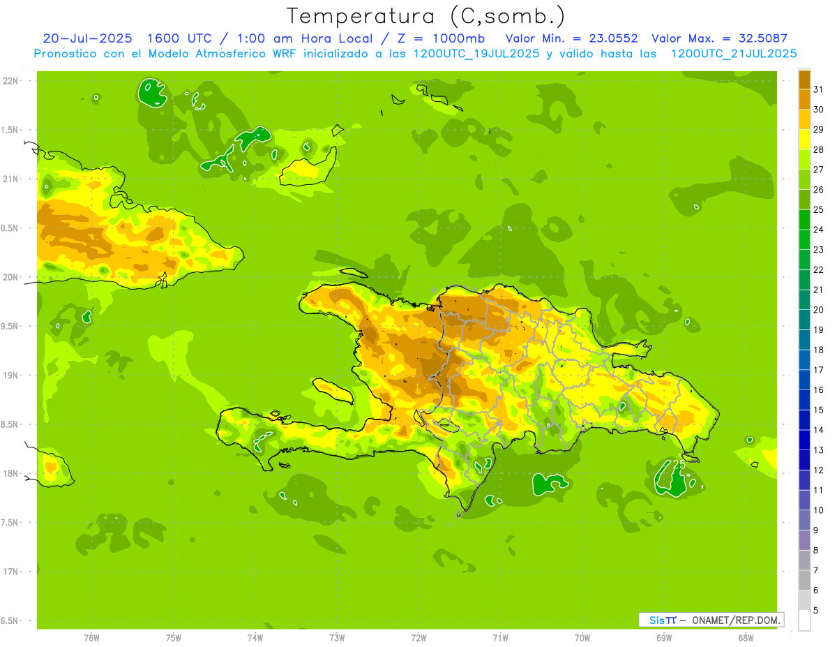Click the yellow legend swatch between 28 and 29
Image resolution: width=837 pixels, height=647 pixels.
(804, 140)
